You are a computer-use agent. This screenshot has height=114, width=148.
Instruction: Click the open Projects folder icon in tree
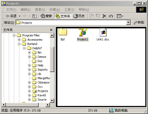tap(34, 91)
